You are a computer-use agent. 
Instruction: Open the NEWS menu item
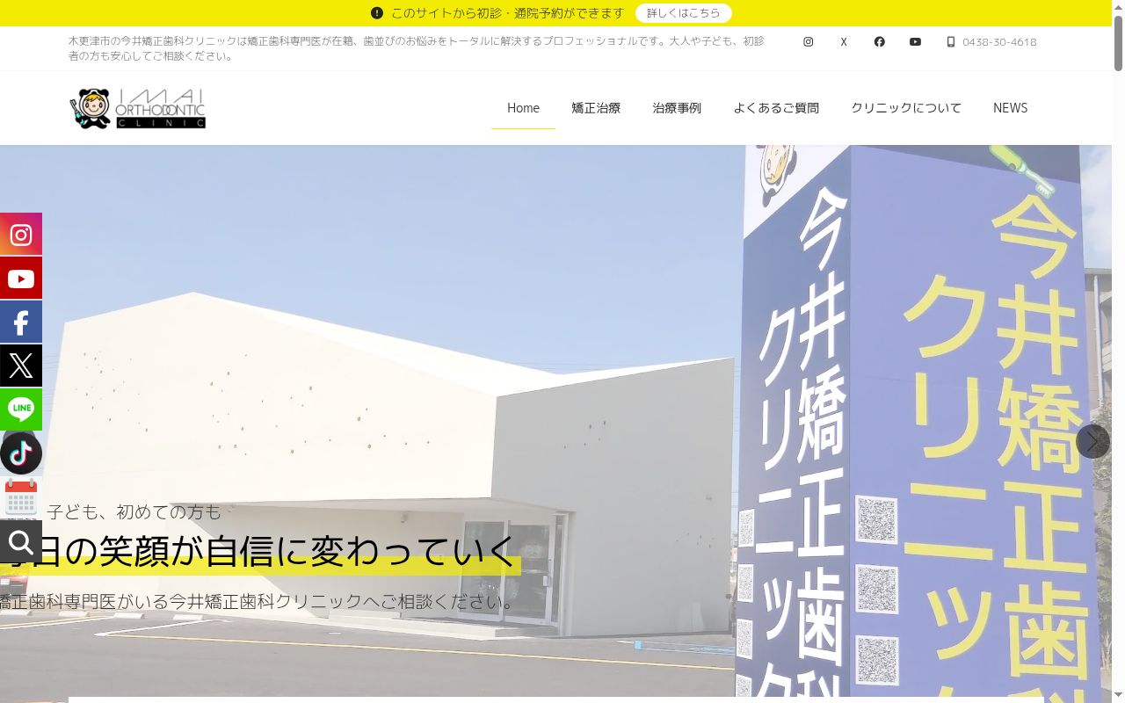1010,108
